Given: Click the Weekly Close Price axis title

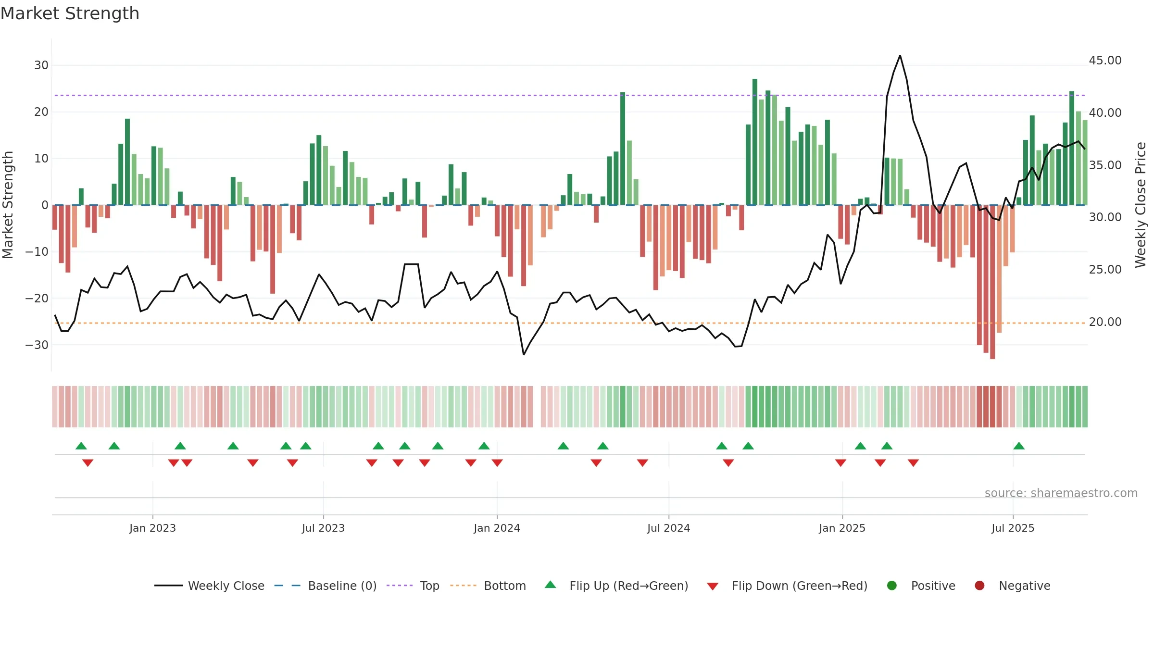Looking at the screenshot, I should coord(1141,205).
